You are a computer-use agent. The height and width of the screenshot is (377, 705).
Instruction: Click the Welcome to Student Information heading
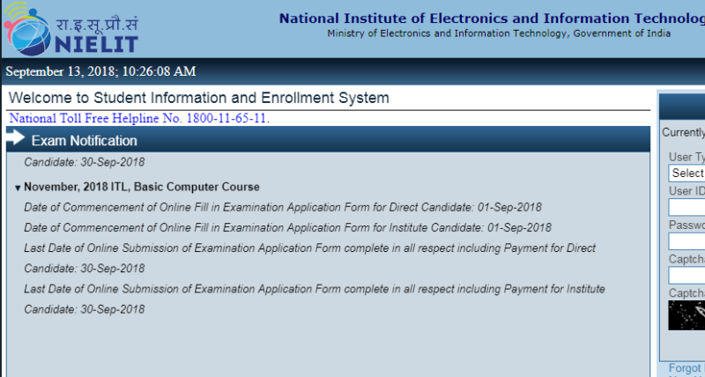pyautogui.click(x=198, y=98)
